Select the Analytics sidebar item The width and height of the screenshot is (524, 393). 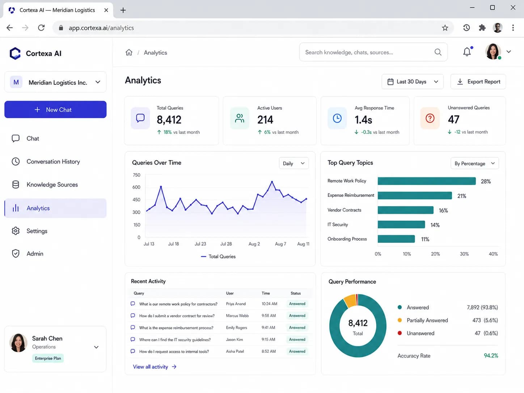(55, 208)
